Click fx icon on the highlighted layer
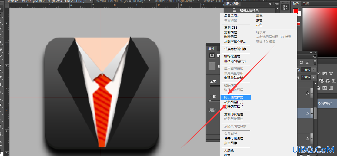The height and width of the screenshot is (156, 337). pyautogui.click(x=307, y=114)
